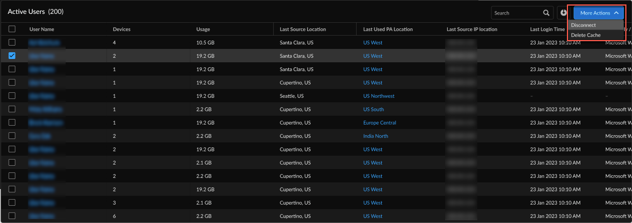
Task: Uncheck the selected second-row user checkbox
Action: point(12,56)
